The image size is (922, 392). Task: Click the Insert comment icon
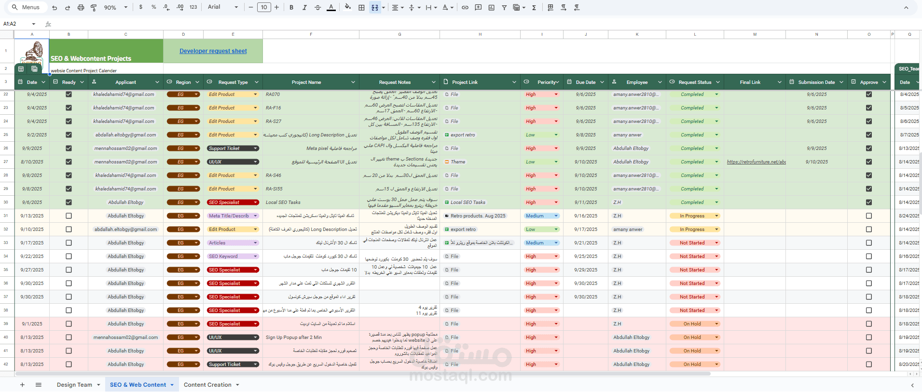point(478,7)
